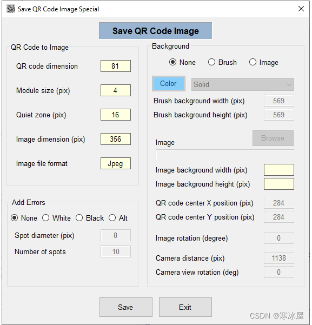312x325 pixels.
Task: Click the blue Color button
Action: point(169,83)
